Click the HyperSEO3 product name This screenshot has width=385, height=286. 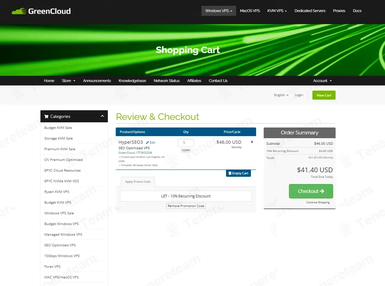[x=131, y=142]
